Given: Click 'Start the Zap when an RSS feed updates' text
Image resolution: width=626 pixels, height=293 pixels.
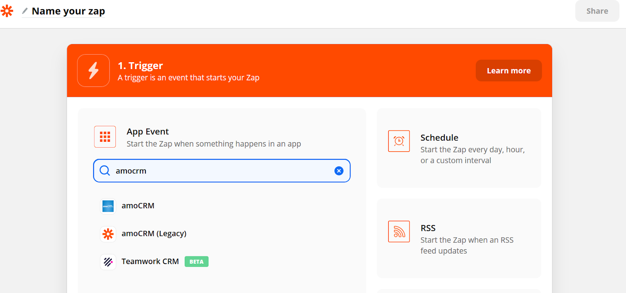Looking at the screenshot, I should [x=467, y=245].
